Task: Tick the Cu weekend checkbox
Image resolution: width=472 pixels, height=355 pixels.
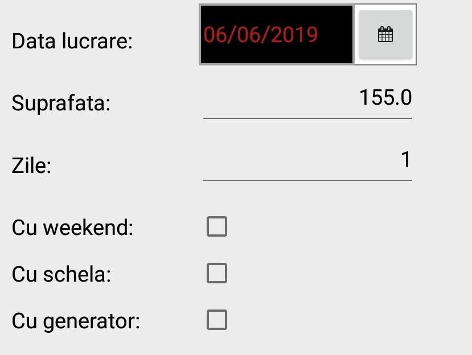Action: [216, 227]
